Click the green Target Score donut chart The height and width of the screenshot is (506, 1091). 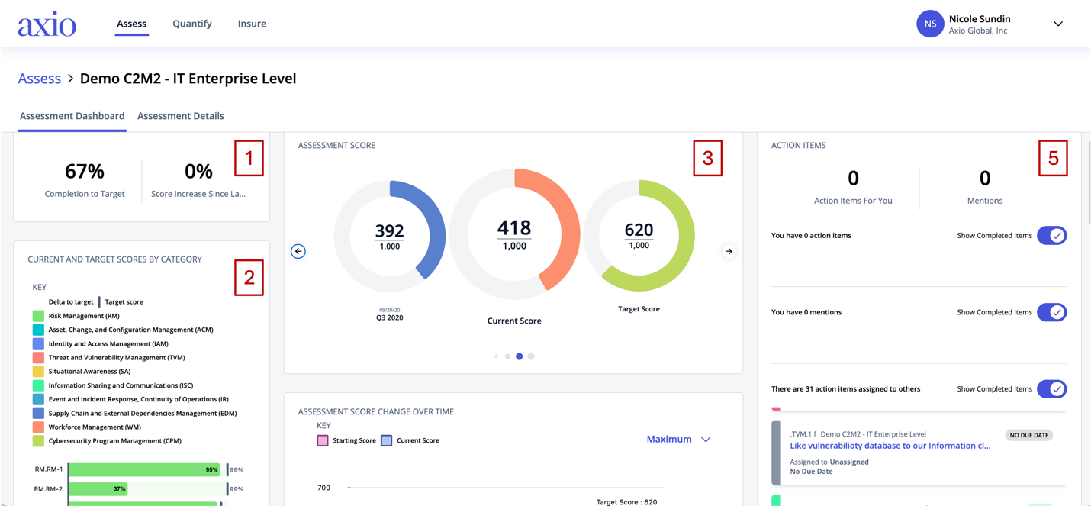click(x=639, y=236)
